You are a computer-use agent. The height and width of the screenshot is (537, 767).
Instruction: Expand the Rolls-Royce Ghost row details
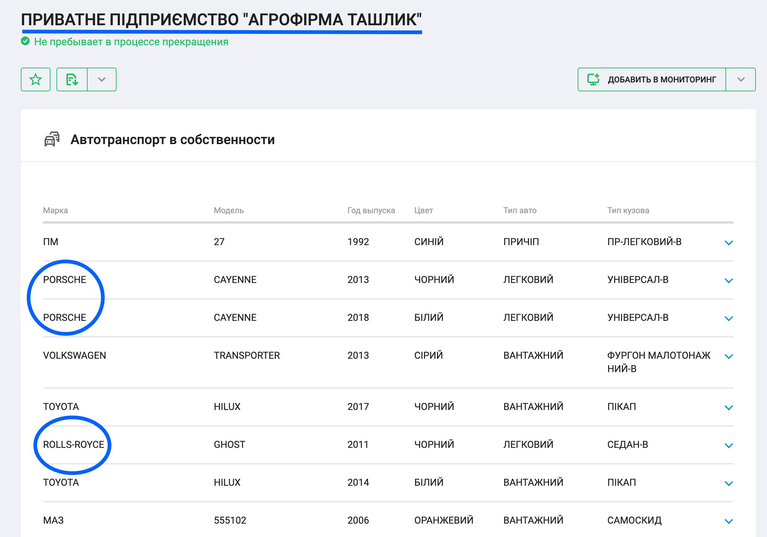(x=728, y=445)
